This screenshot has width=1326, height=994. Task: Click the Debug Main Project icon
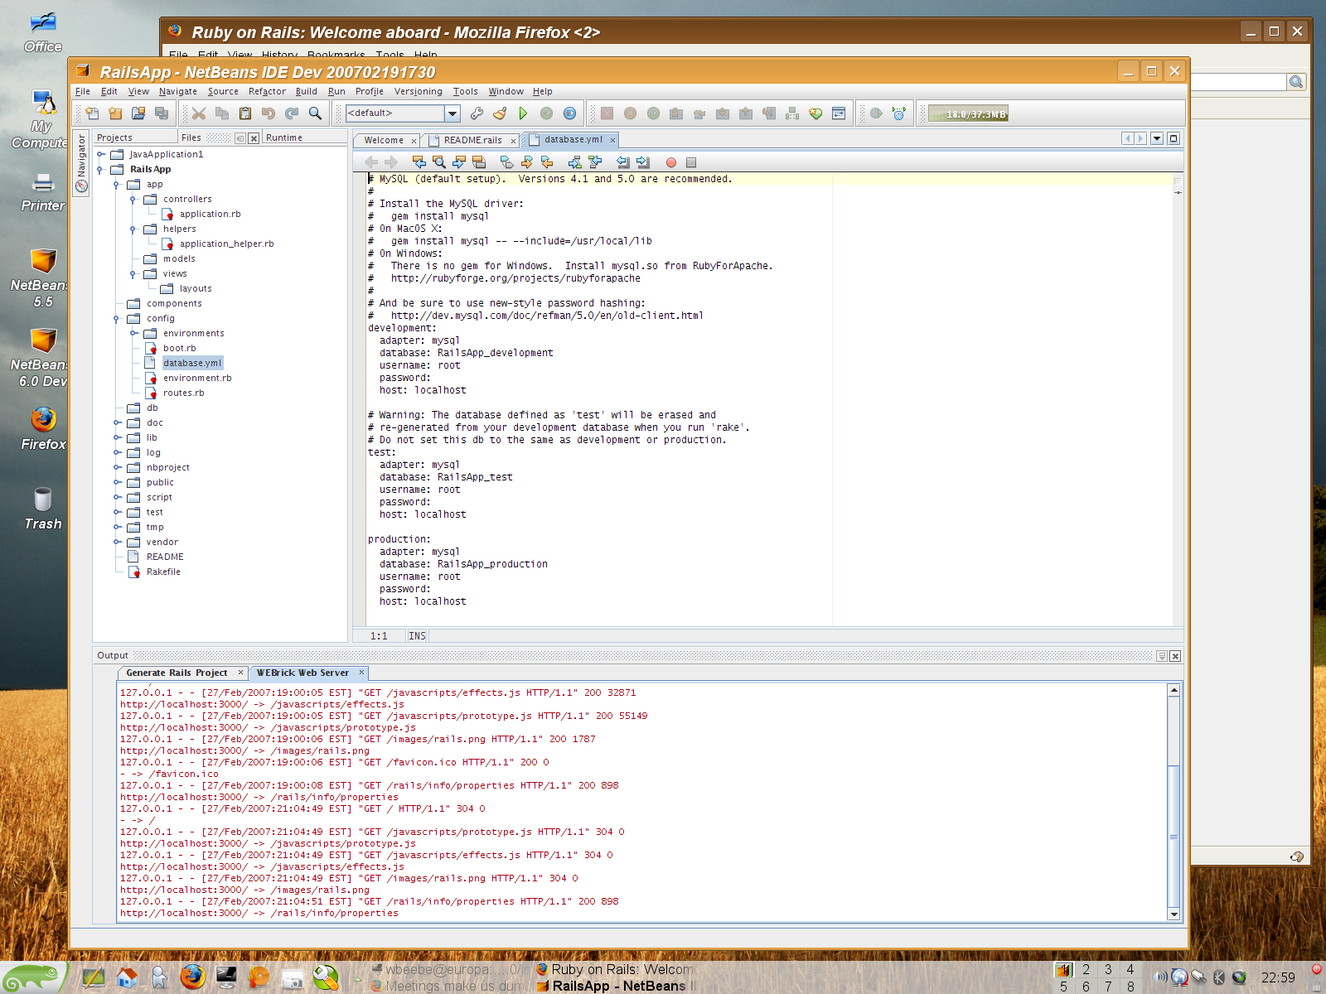(546, 113)
